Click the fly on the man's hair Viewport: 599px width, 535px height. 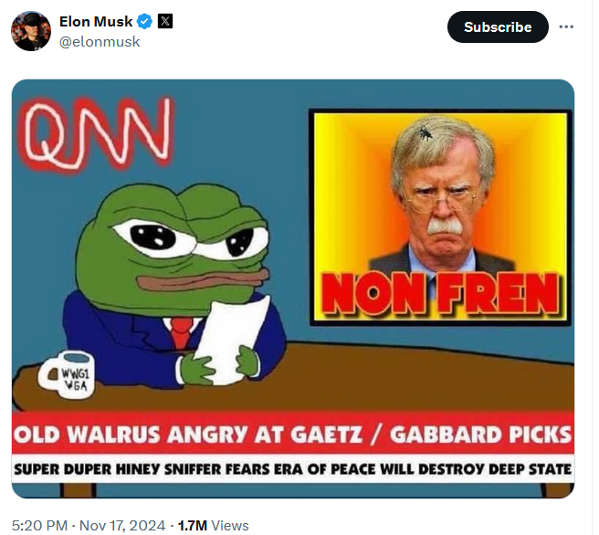click(426, 132)
